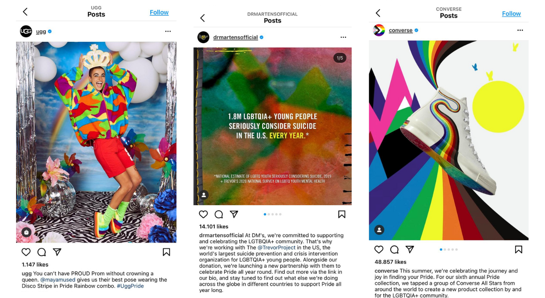The width and height of the screenshot is (545, 298).
Task: Open more options for drmartensofficial post
Action: (343, 37)
